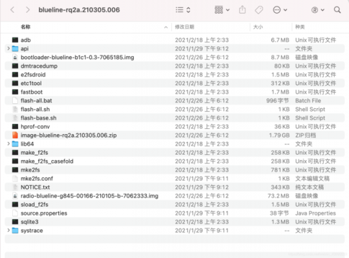Select the image-blueline-rq2a.210305.006.zip archive icon

point(15,135)
